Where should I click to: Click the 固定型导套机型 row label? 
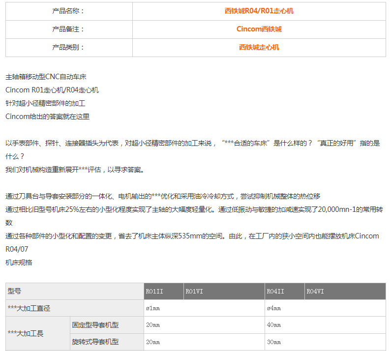95,325
